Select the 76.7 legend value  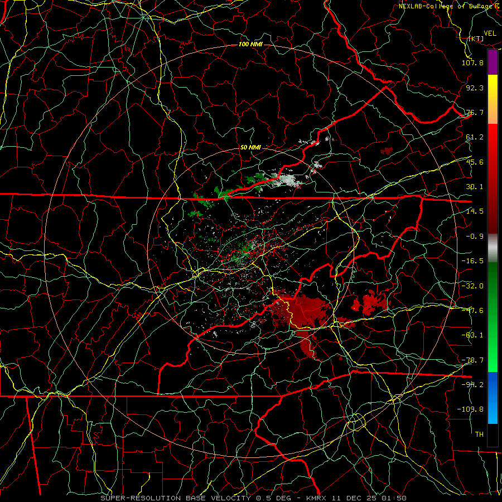tap(475, 112)
